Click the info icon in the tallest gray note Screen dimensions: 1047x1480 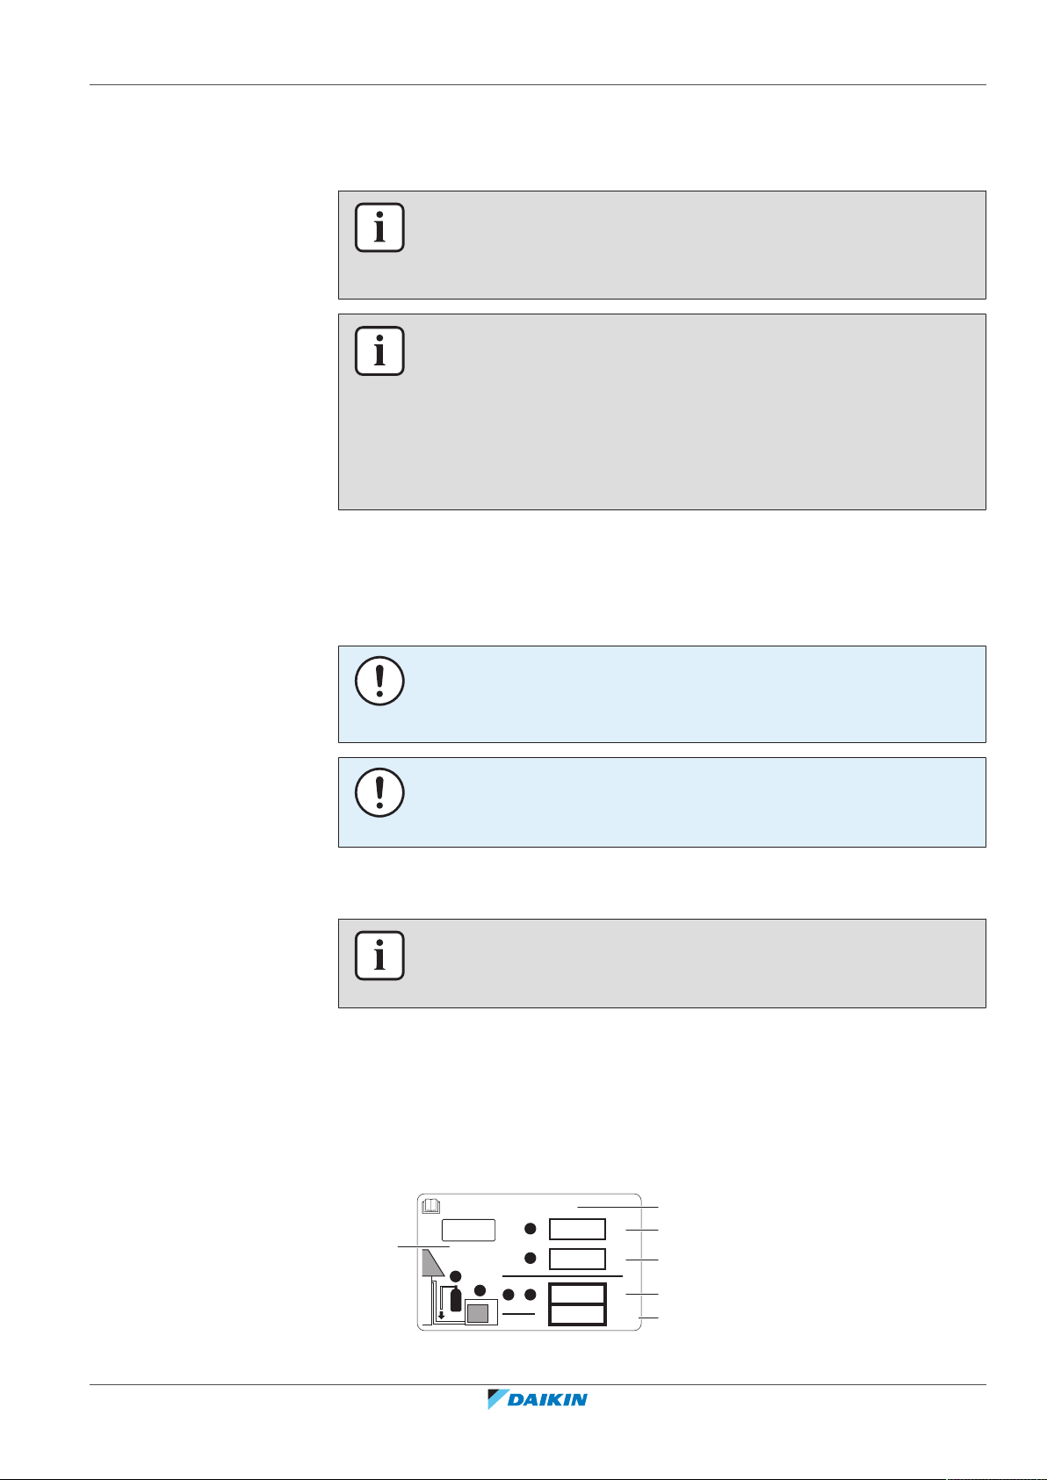tap(379, 350)
